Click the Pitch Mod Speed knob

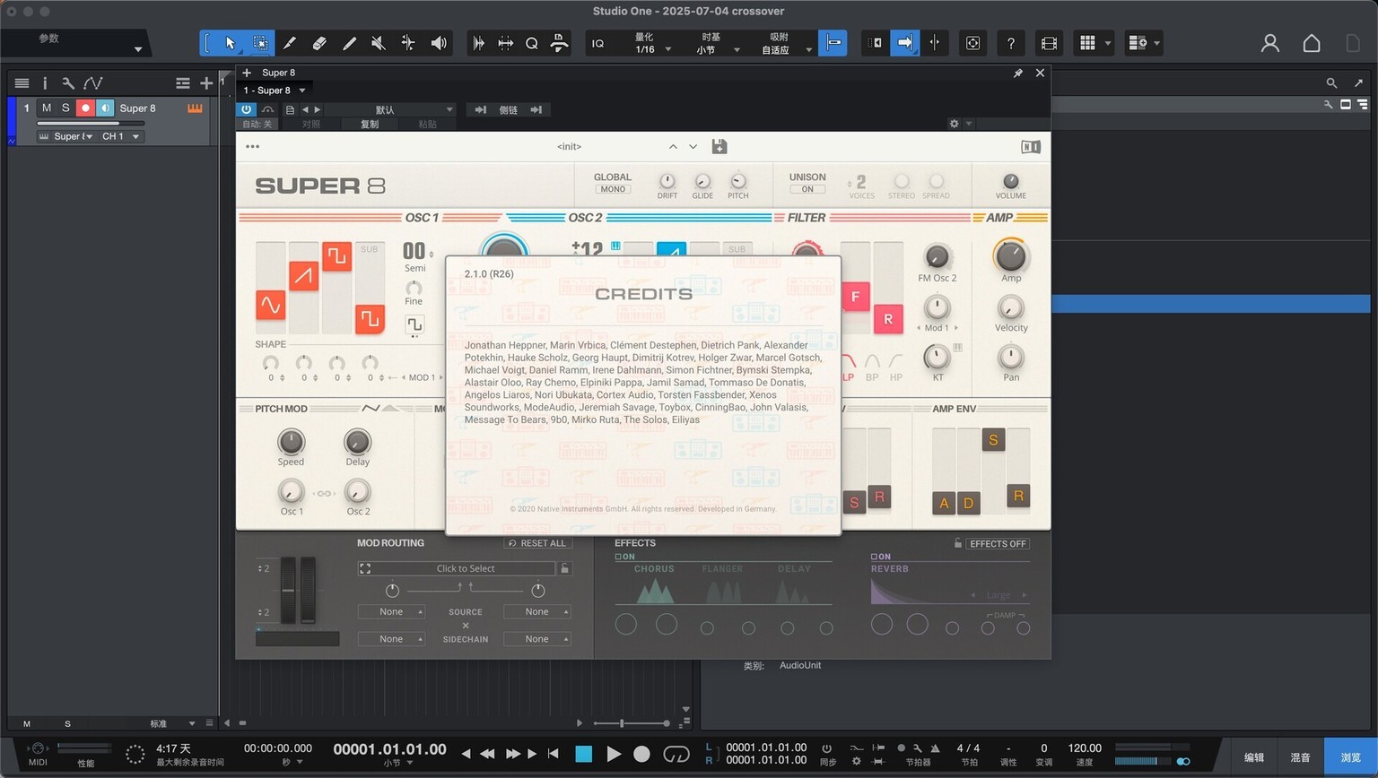(x=291, y=441)
